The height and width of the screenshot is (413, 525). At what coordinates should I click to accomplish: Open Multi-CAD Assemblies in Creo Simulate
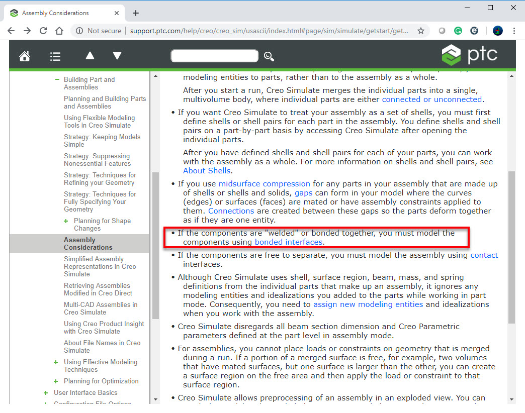tap(101, 308)
